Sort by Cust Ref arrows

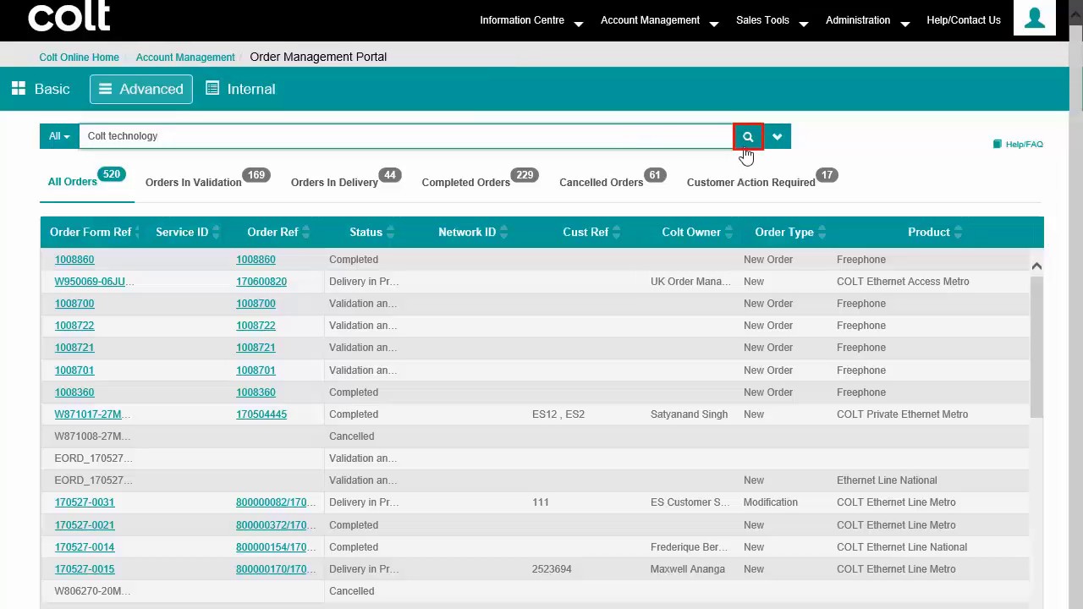[616, 232]
